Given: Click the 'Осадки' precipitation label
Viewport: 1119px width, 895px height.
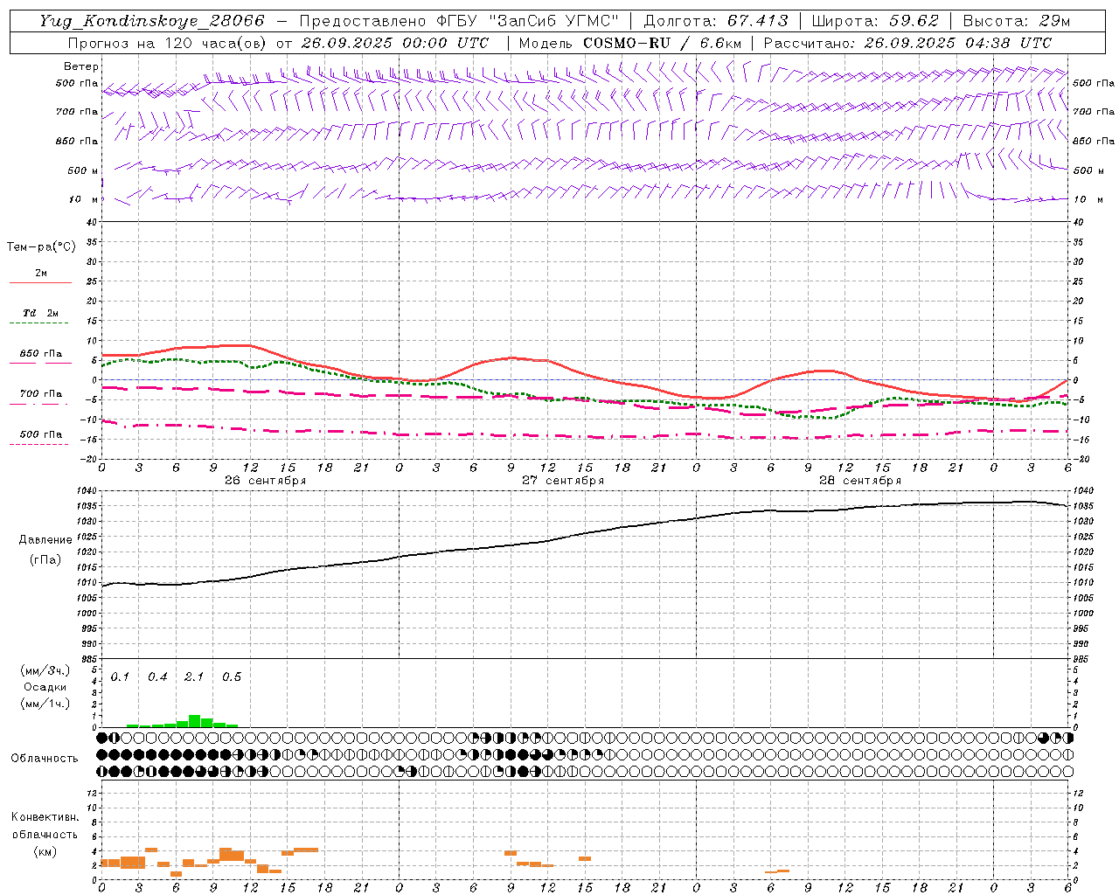Looking at the screenshot, I should click(45, 687).
